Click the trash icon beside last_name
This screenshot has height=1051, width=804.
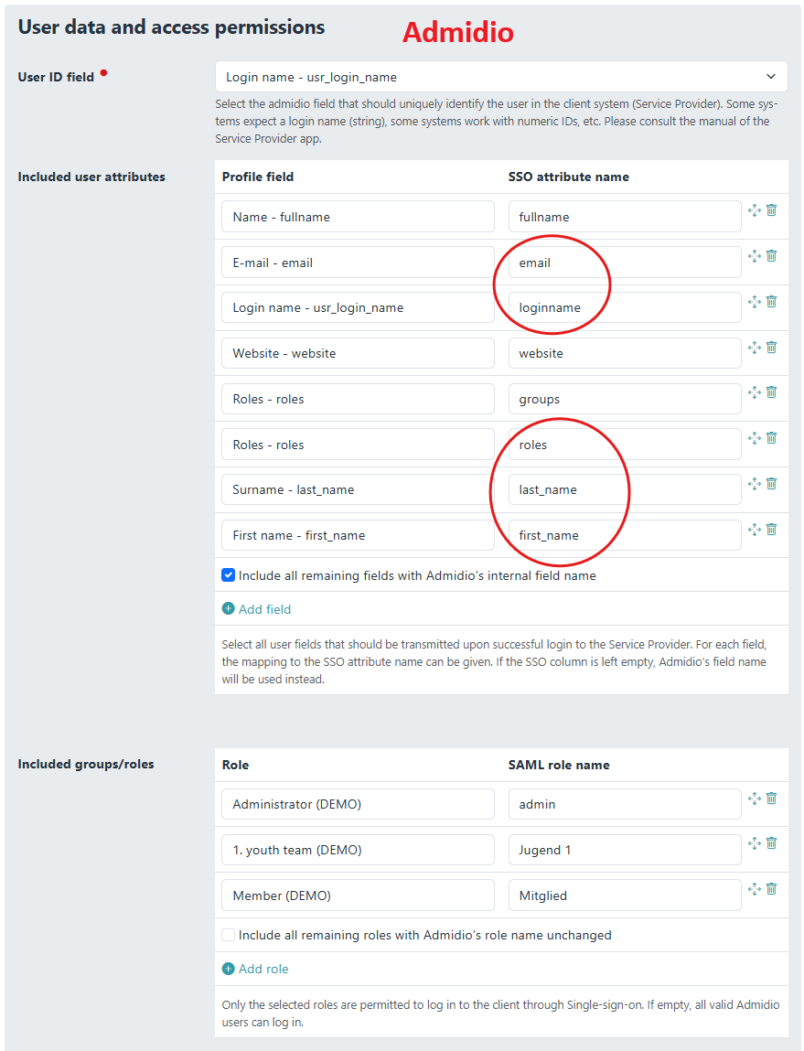[771, 483]
